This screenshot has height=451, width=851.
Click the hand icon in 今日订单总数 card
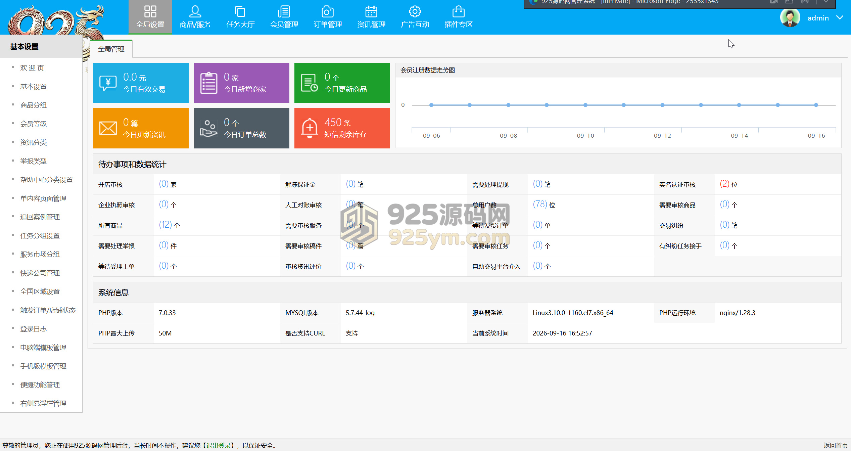point(208,128)
